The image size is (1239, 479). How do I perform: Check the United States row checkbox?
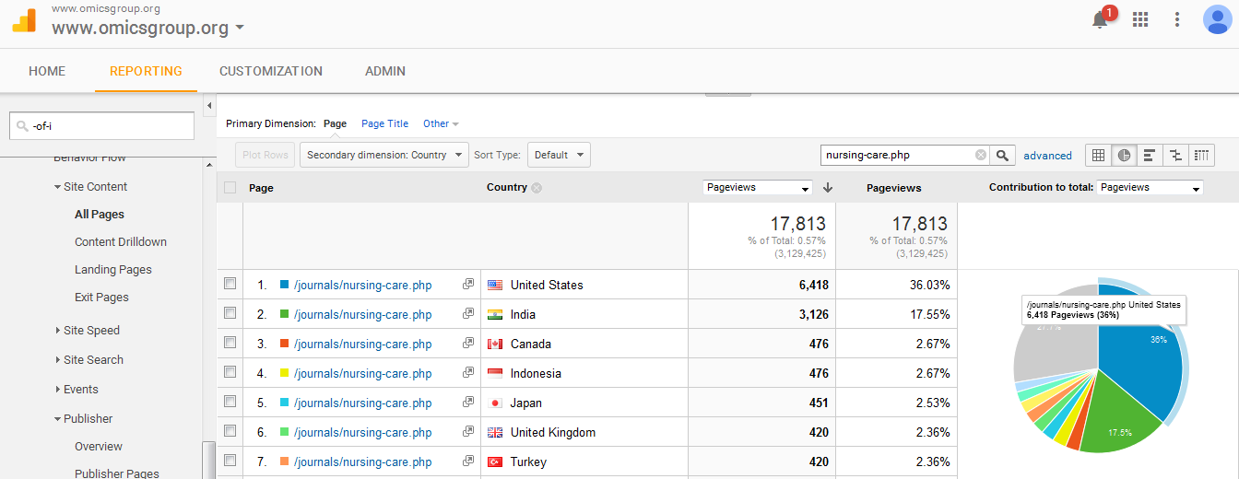click(x=230, y=284)
